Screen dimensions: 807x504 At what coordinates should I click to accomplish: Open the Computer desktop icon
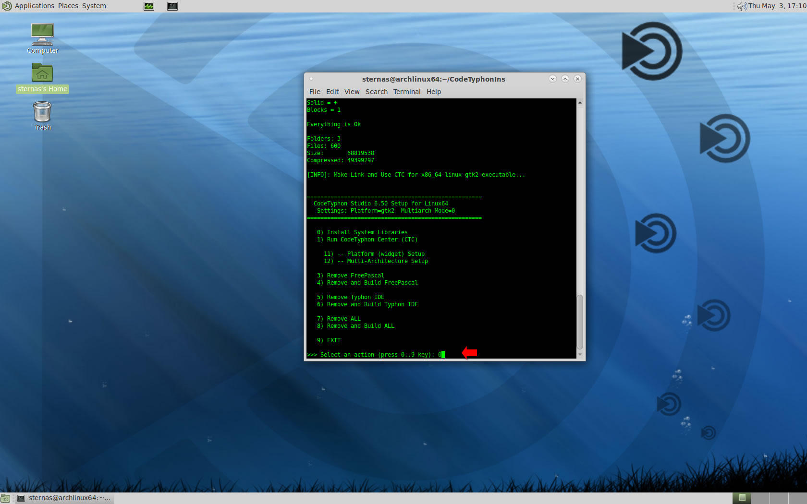point(42,38)
